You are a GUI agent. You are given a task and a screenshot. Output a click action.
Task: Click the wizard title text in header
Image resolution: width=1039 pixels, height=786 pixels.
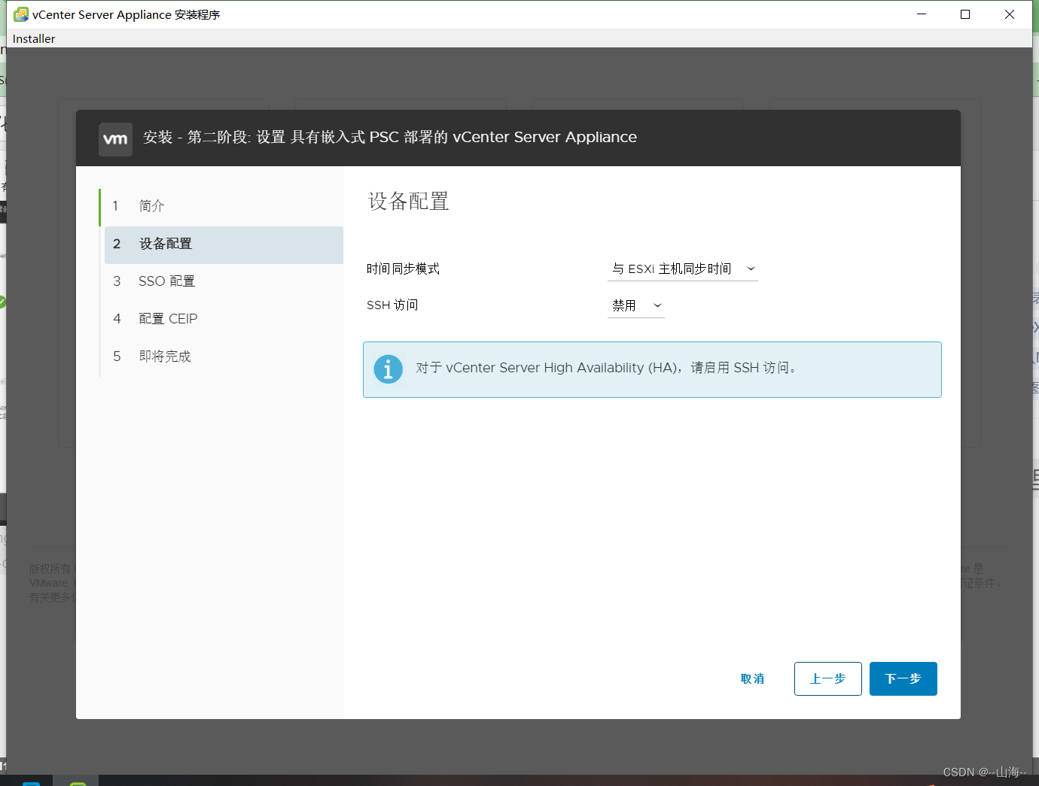[x=390, y=137]
